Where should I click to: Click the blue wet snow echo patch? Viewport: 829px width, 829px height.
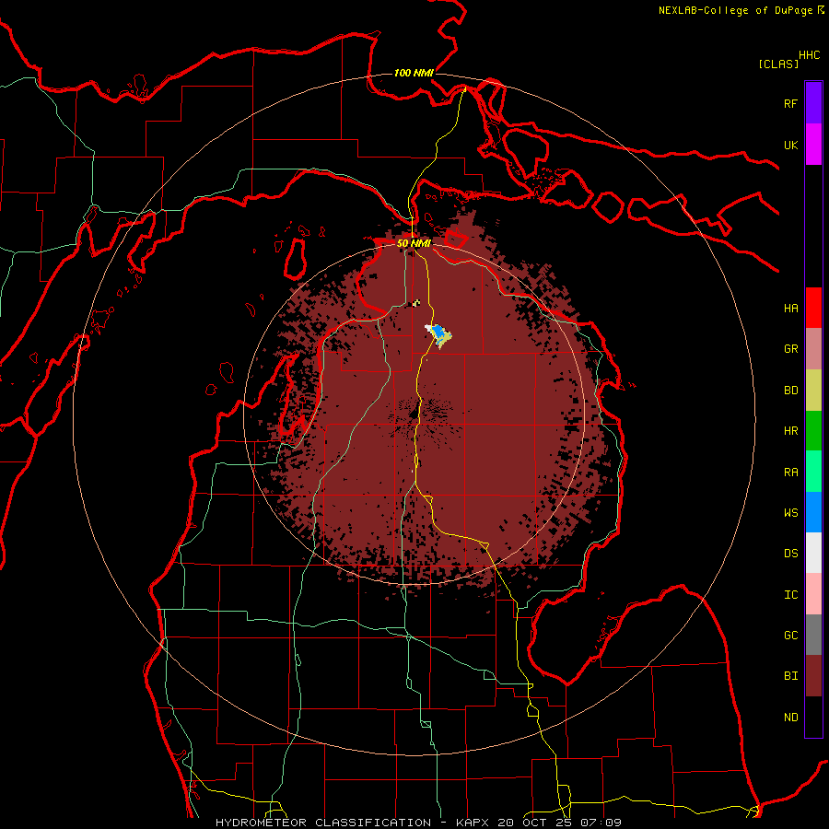(x=438, y=333)
